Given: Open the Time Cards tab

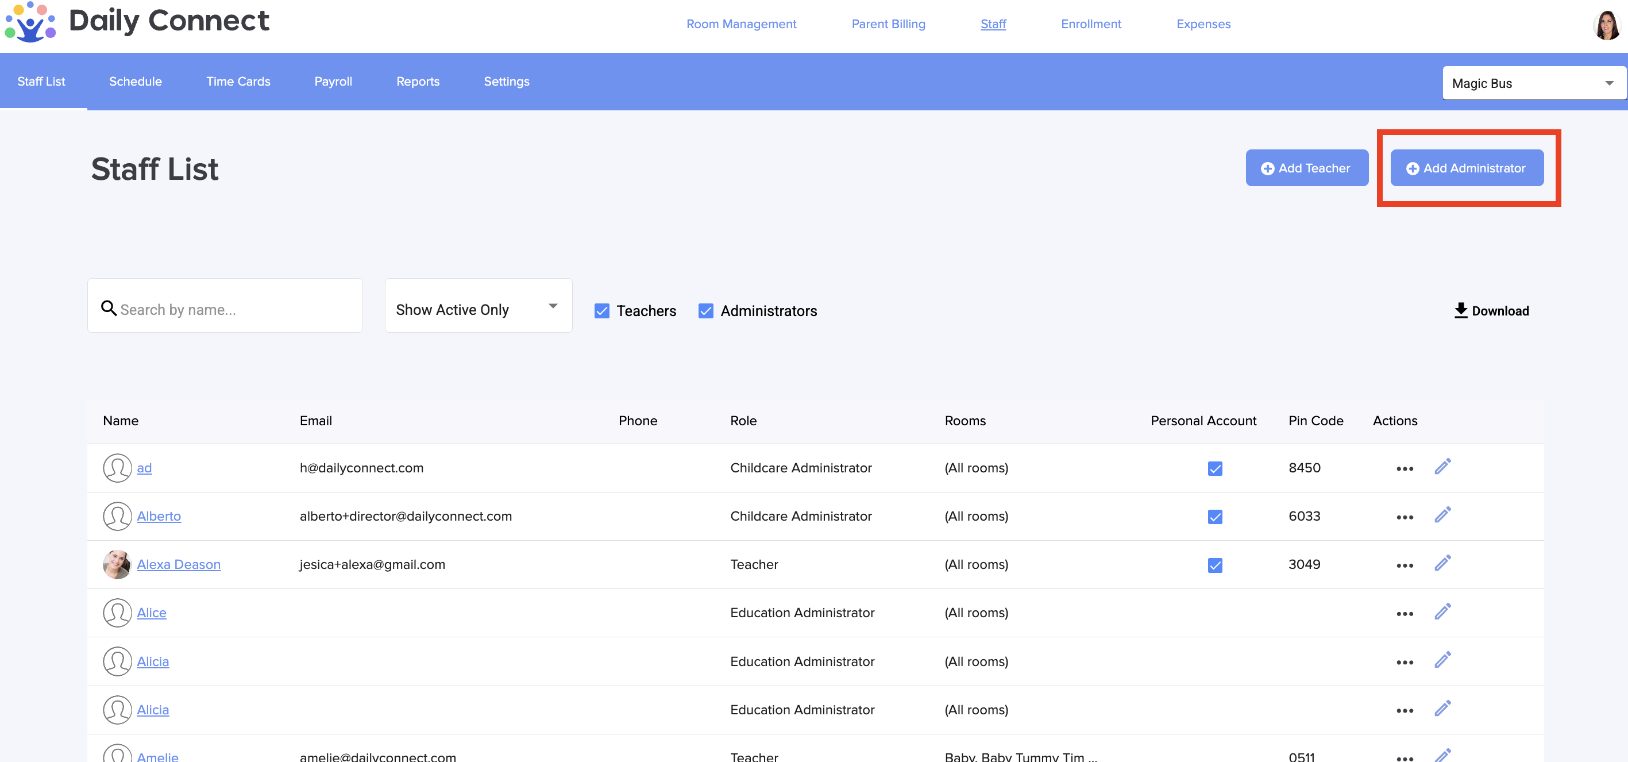Looking at the screenshot, I should click(x=238, y=82).
